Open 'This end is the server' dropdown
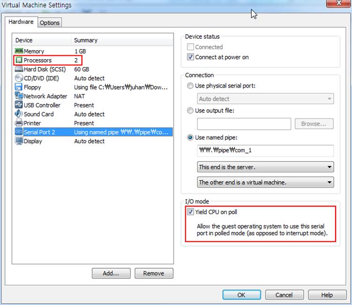Screen dimensions: 352x305 click(x=265, y=167)
